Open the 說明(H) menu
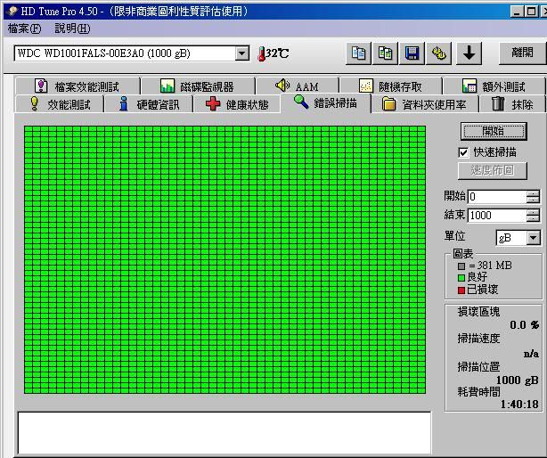 72,29
